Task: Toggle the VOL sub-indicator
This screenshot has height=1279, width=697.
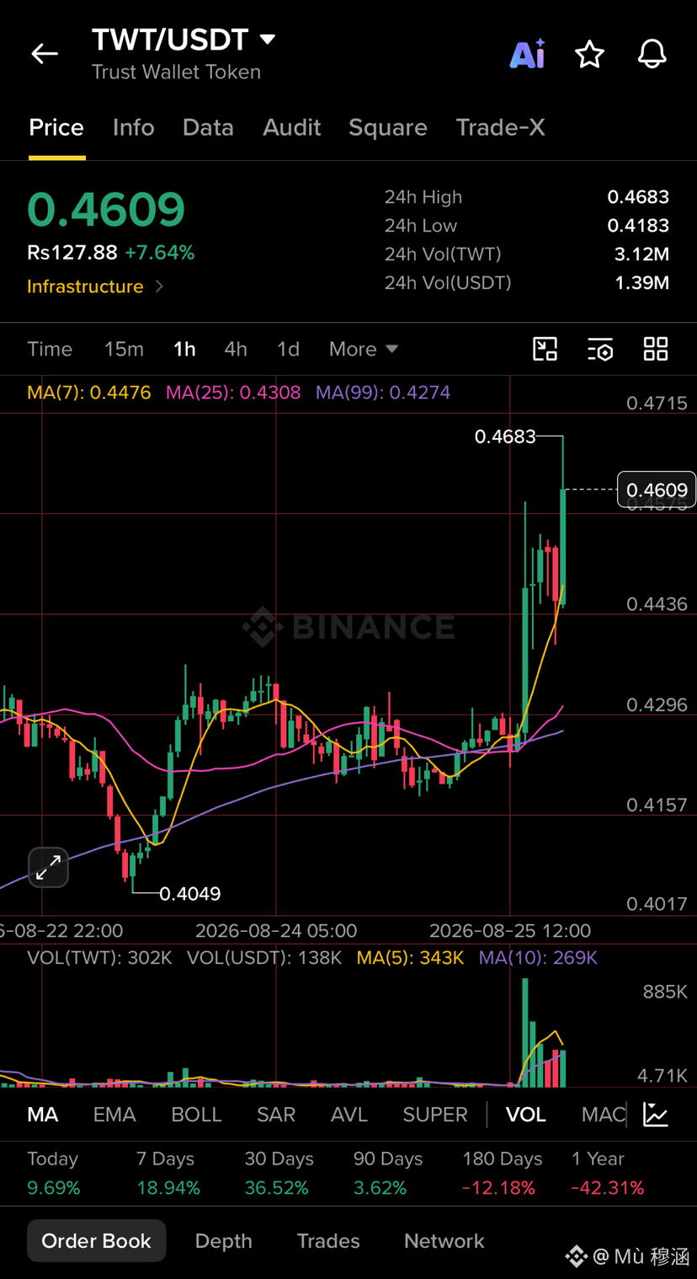Action: pyautogui.click(x=526, y=1115)
